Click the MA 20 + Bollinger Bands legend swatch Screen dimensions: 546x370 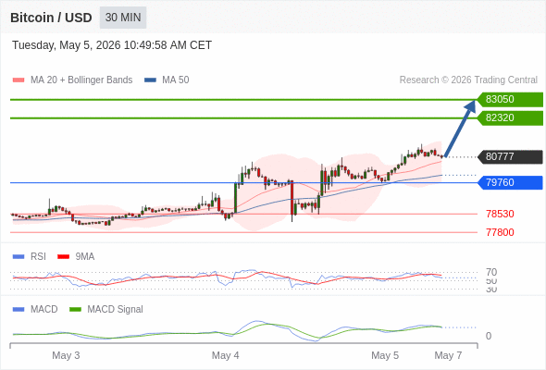coord(19,80)
